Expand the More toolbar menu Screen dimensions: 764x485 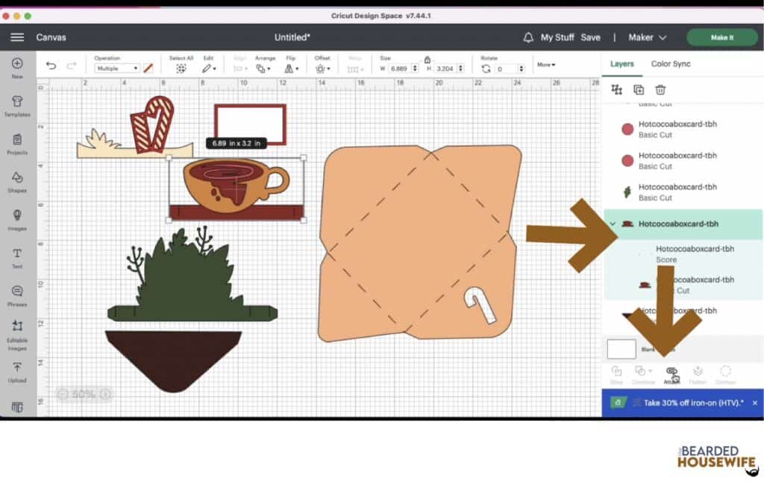(546, 65)
